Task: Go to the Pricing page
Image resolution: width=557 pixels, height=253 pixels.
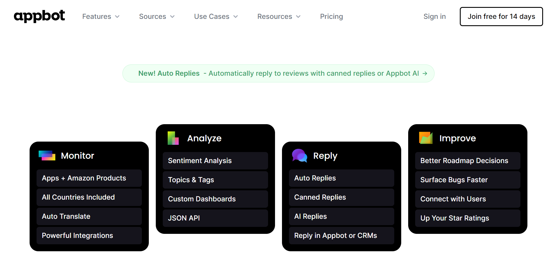Action: tap(332, 17)
